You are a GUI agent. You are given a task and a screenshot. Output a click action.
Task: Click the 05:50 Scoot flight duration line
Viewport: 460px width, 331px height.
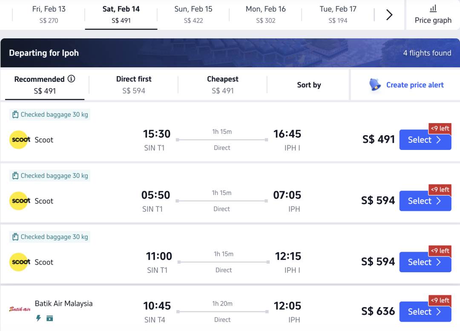[221, 201]
